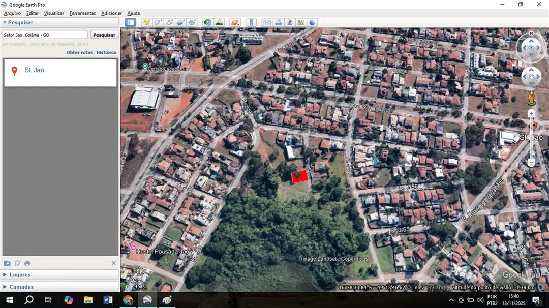
Task: Email the current view
Action: tap(267, 22)
